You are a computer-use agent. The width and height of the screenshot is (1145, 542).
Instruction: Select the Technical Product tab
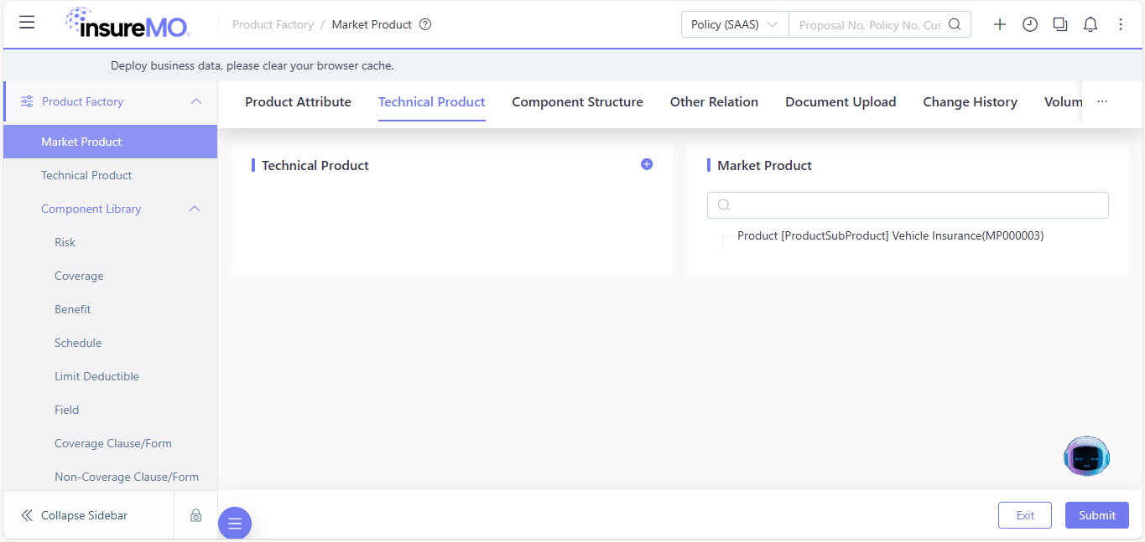[432, 101]
